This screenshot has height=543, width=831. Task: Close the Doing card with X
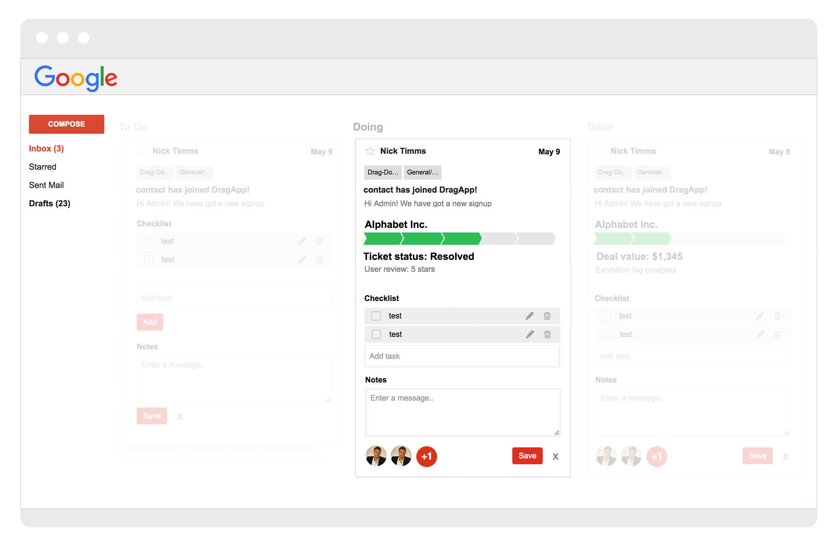556,457
